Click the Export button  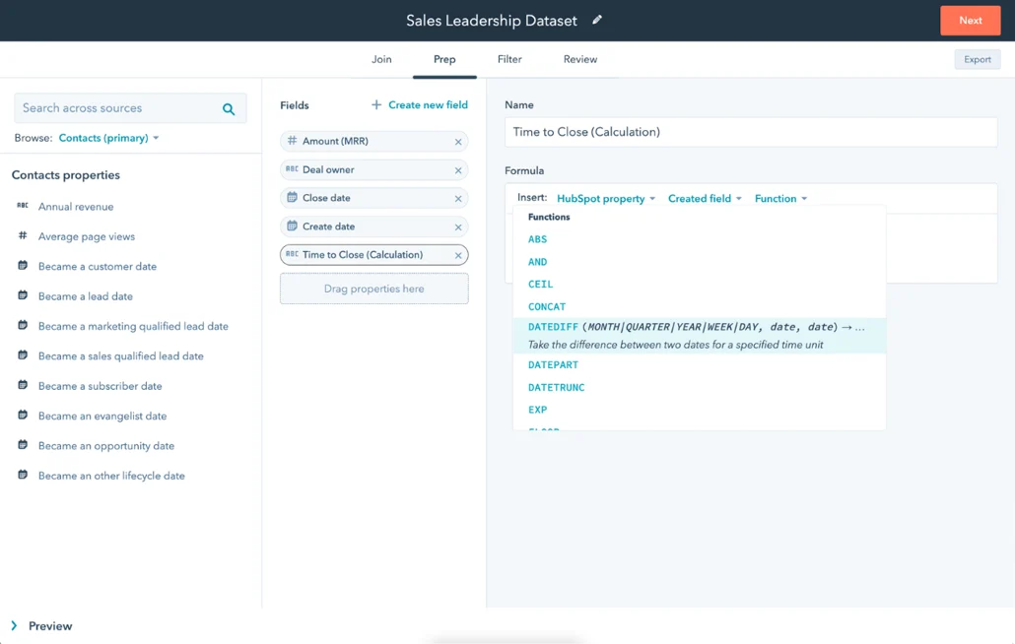977,59
